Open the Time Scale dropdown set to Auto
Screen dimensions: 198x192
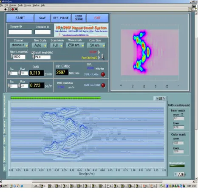[x=40, y=45]
